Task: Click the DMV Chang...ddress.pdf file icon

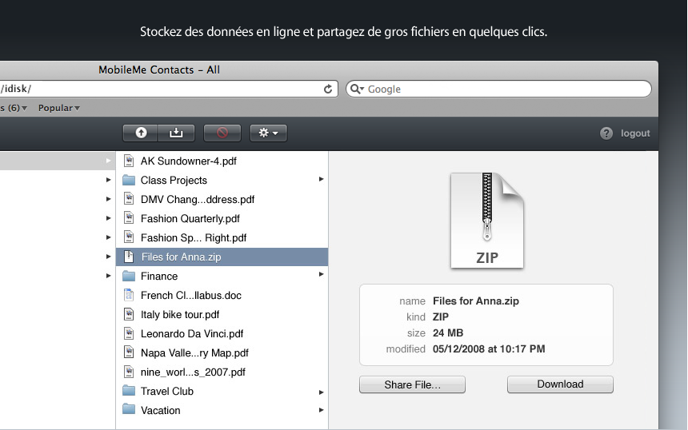Action: coord(129,199)
